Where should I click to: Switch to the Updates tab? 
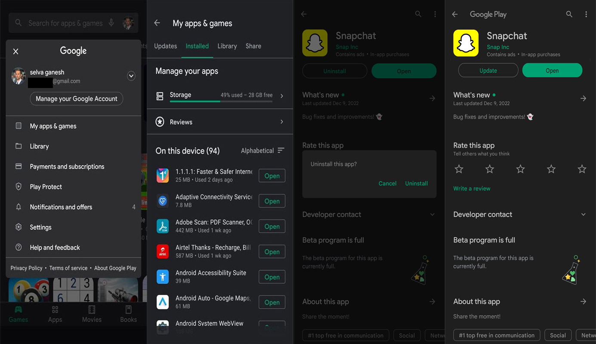166,46
